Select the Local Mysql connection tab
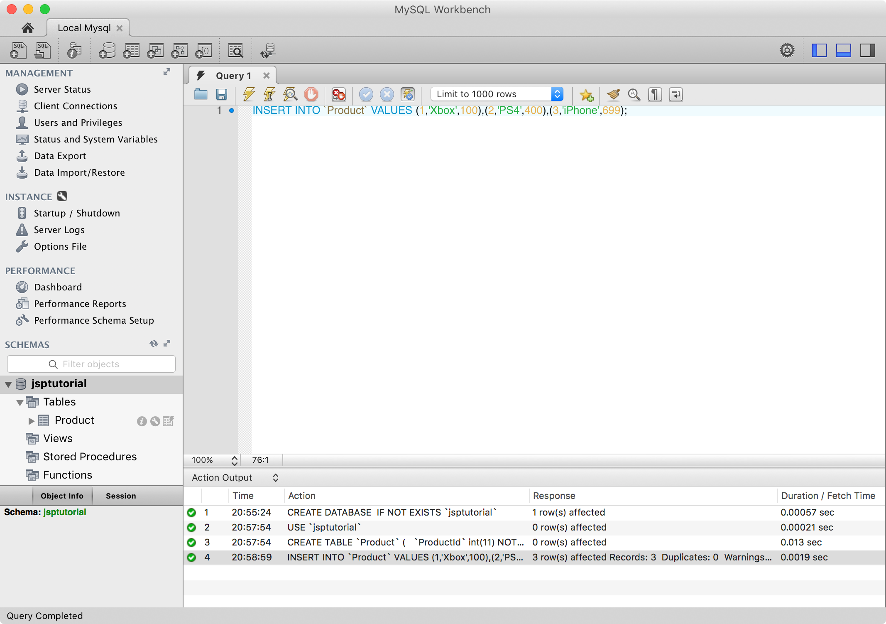The height and width of the screenshot is (624, 886). tap(84, 28)
